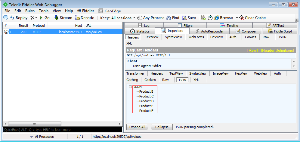Replay the selected session
300x142 pixels.
tap(19, 18)
